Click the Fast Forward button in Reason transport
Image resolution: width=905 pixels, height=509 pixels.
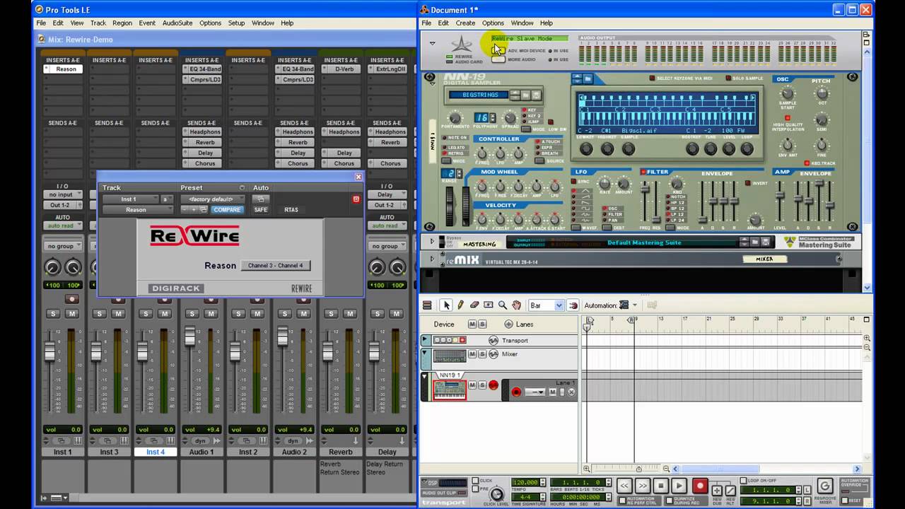(x=642, y=486)
